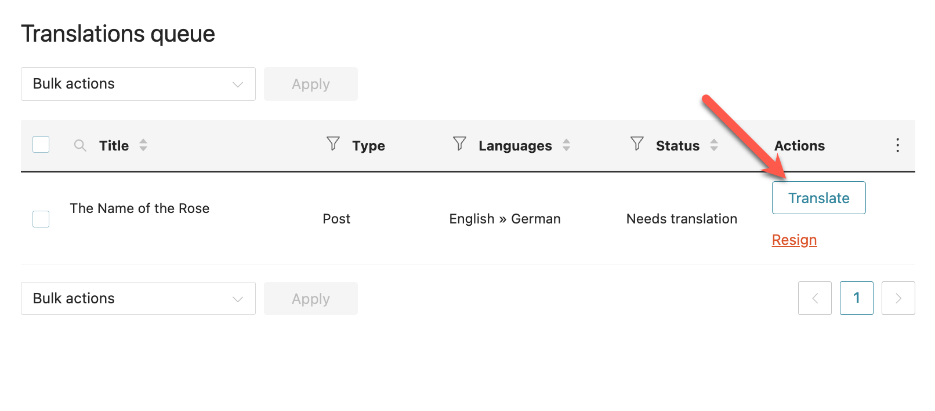Go to previous page arrow
The width and height of the screenshot is (935, 411).
[x=815, y=298]
